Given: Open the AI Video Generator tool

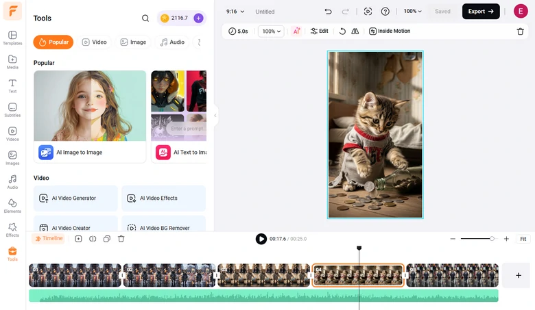Looking at the screenshot, I should tap(75, 198).
